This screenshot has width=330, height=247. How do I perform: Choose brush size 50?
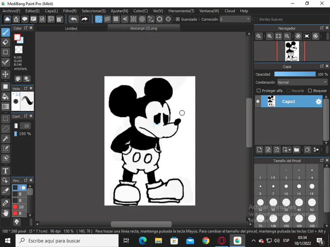click(x=312, y=204)
